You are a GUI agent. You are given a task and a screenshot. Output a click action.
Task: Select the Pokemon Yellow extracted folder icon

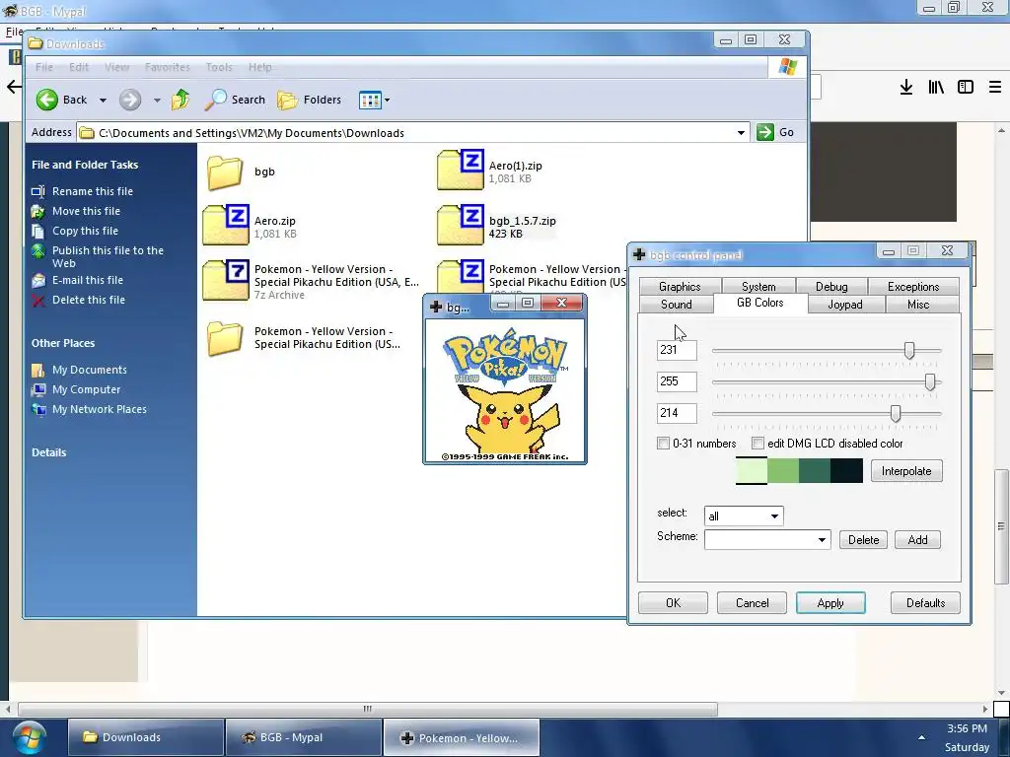tap(225, 338)
